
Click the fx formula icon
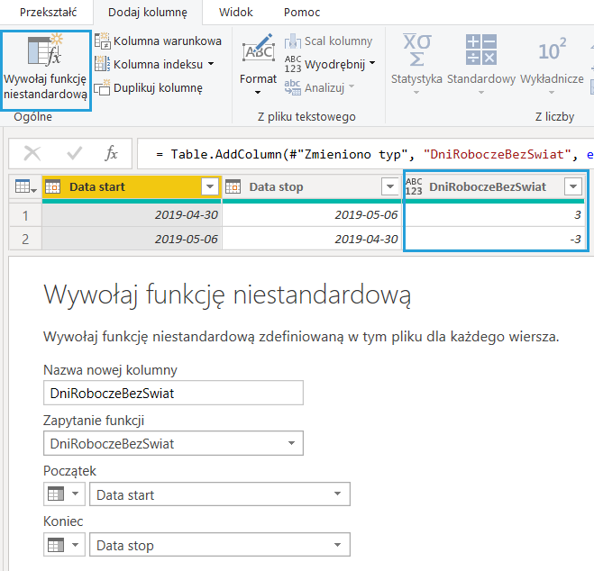tap(111, 154)
